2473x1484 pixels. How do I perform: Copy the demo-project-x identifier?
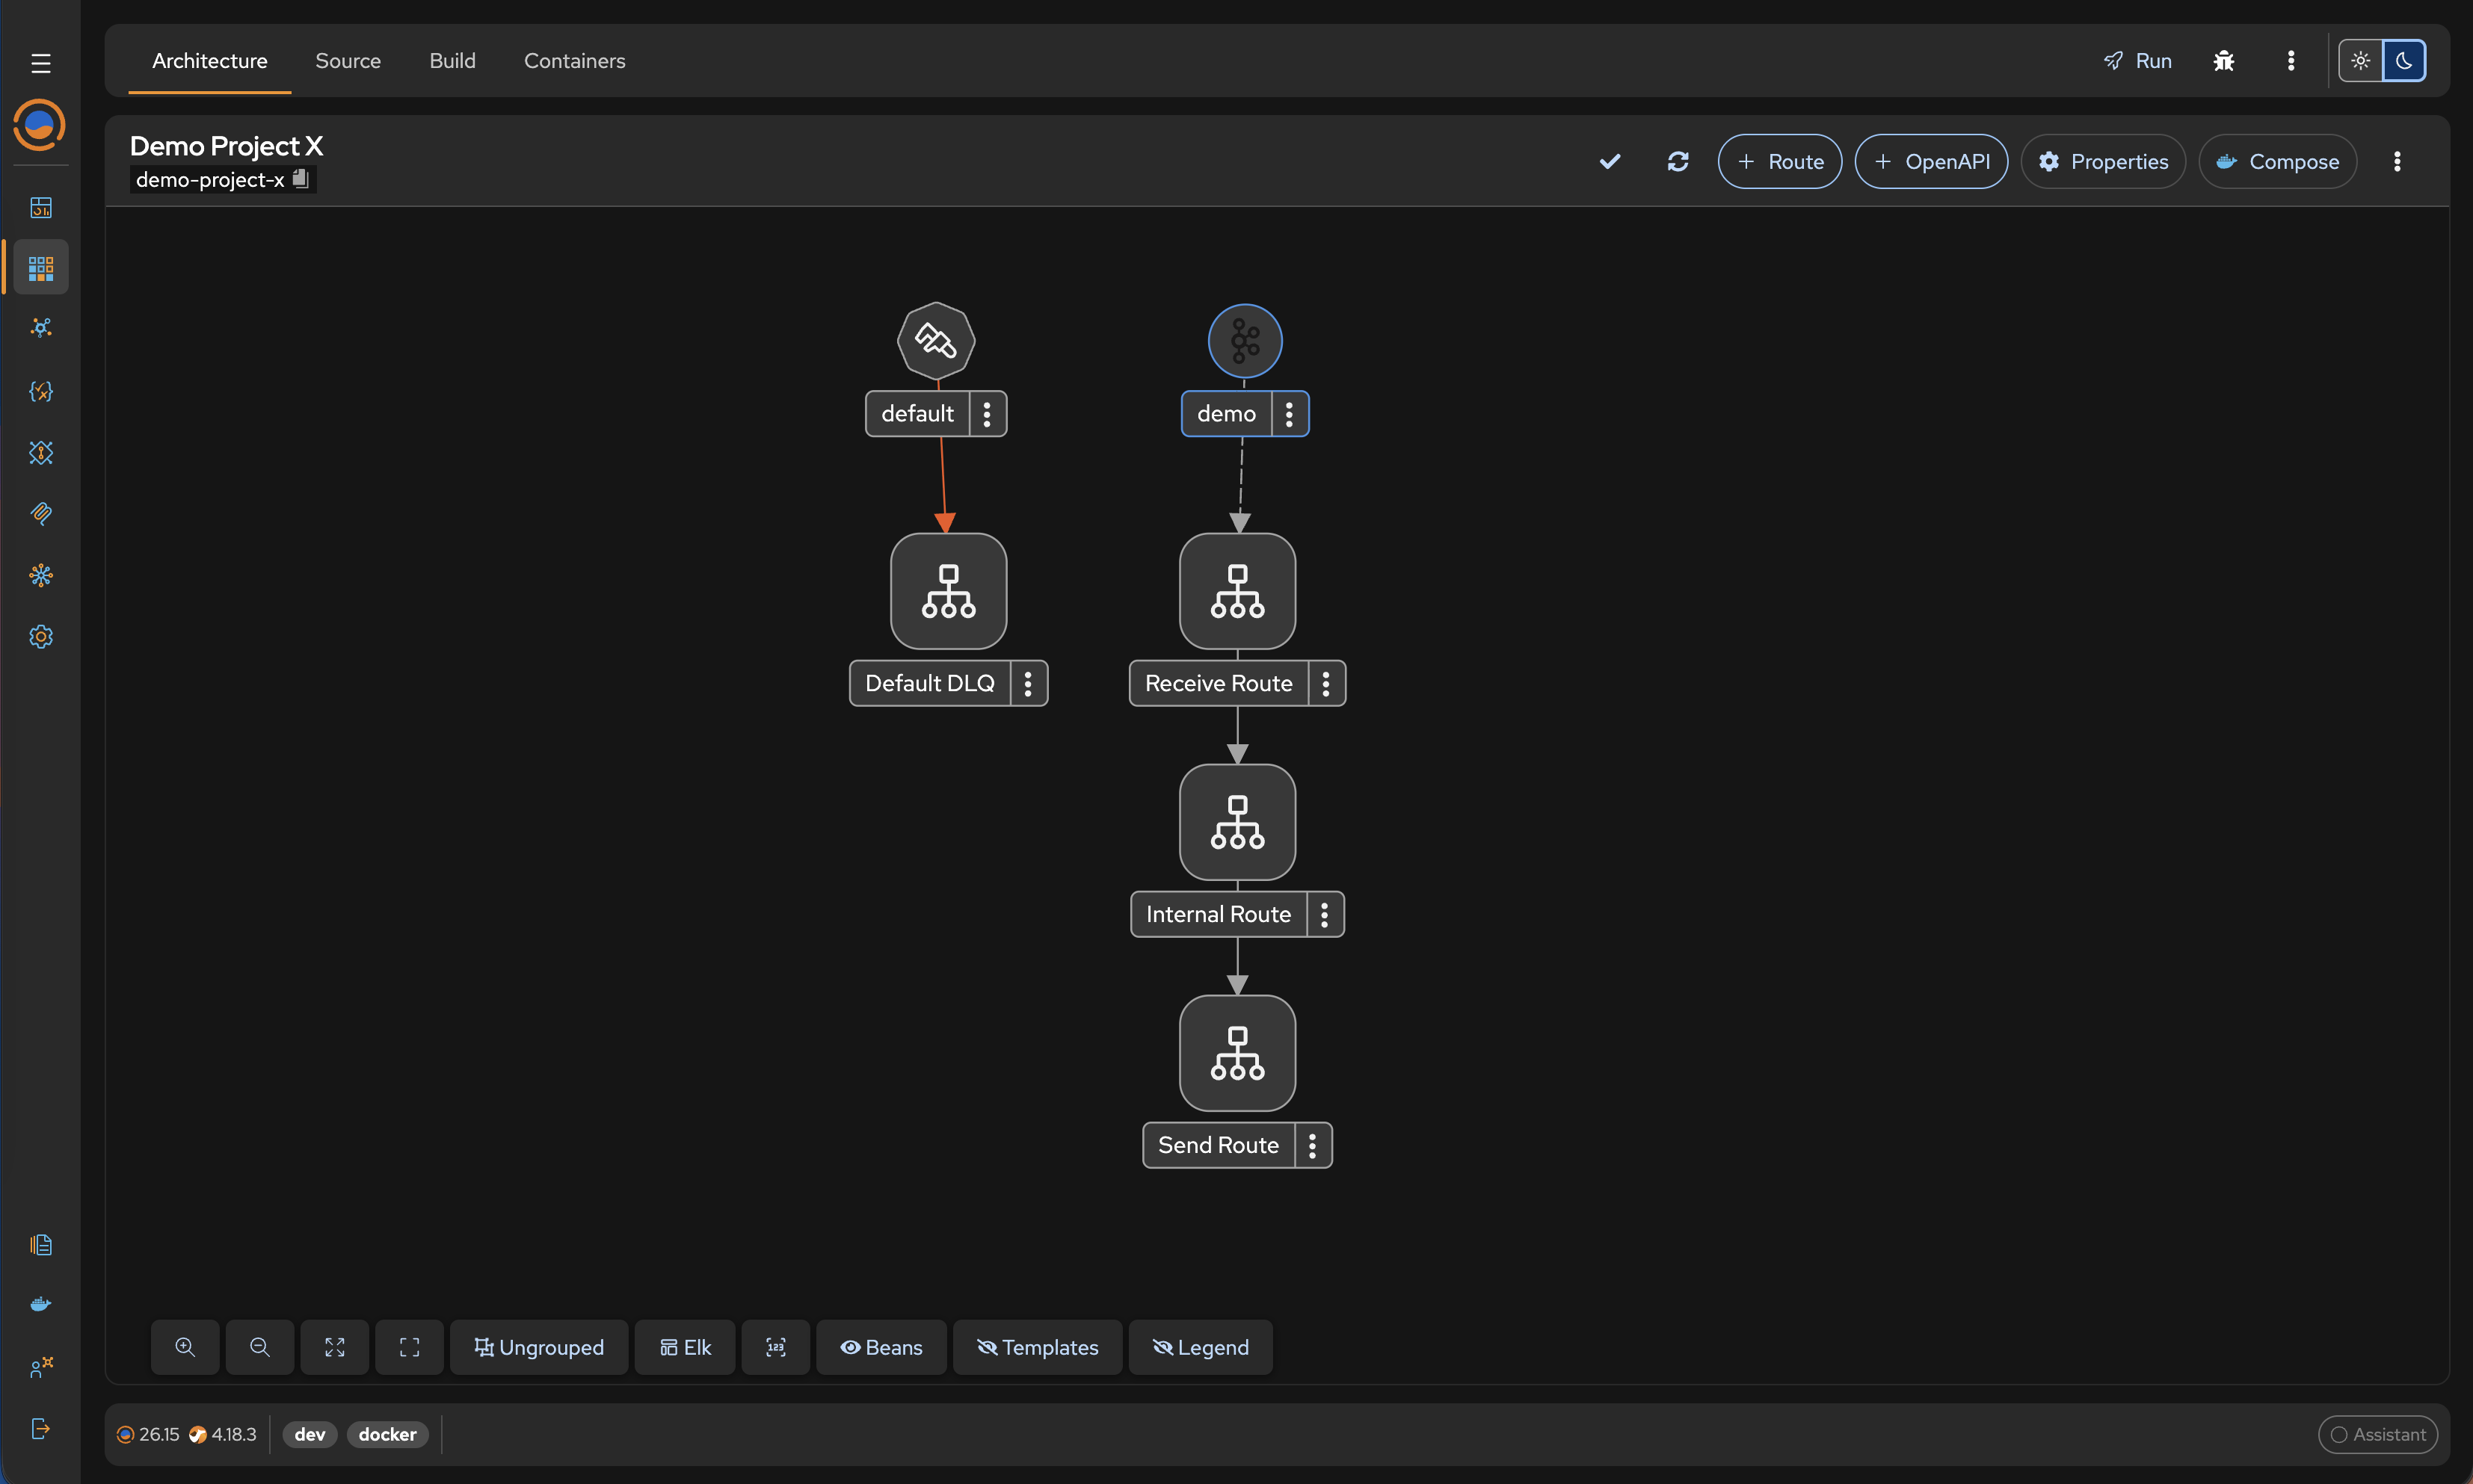tap(300, 179)
